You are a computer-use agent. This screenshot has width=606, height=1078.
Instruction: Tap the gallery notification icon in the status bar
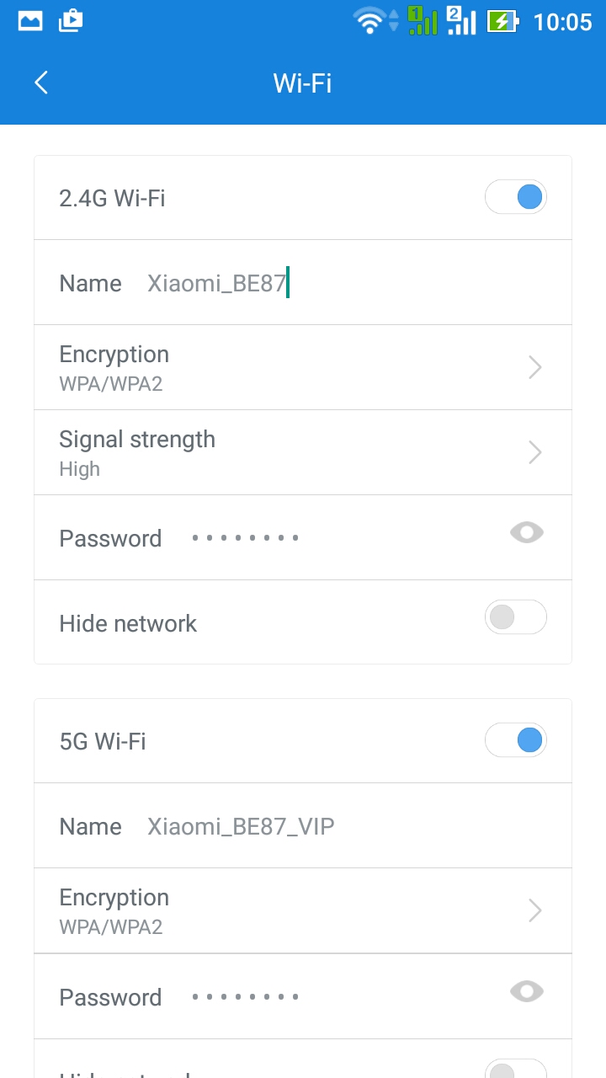tap(30, 21)
